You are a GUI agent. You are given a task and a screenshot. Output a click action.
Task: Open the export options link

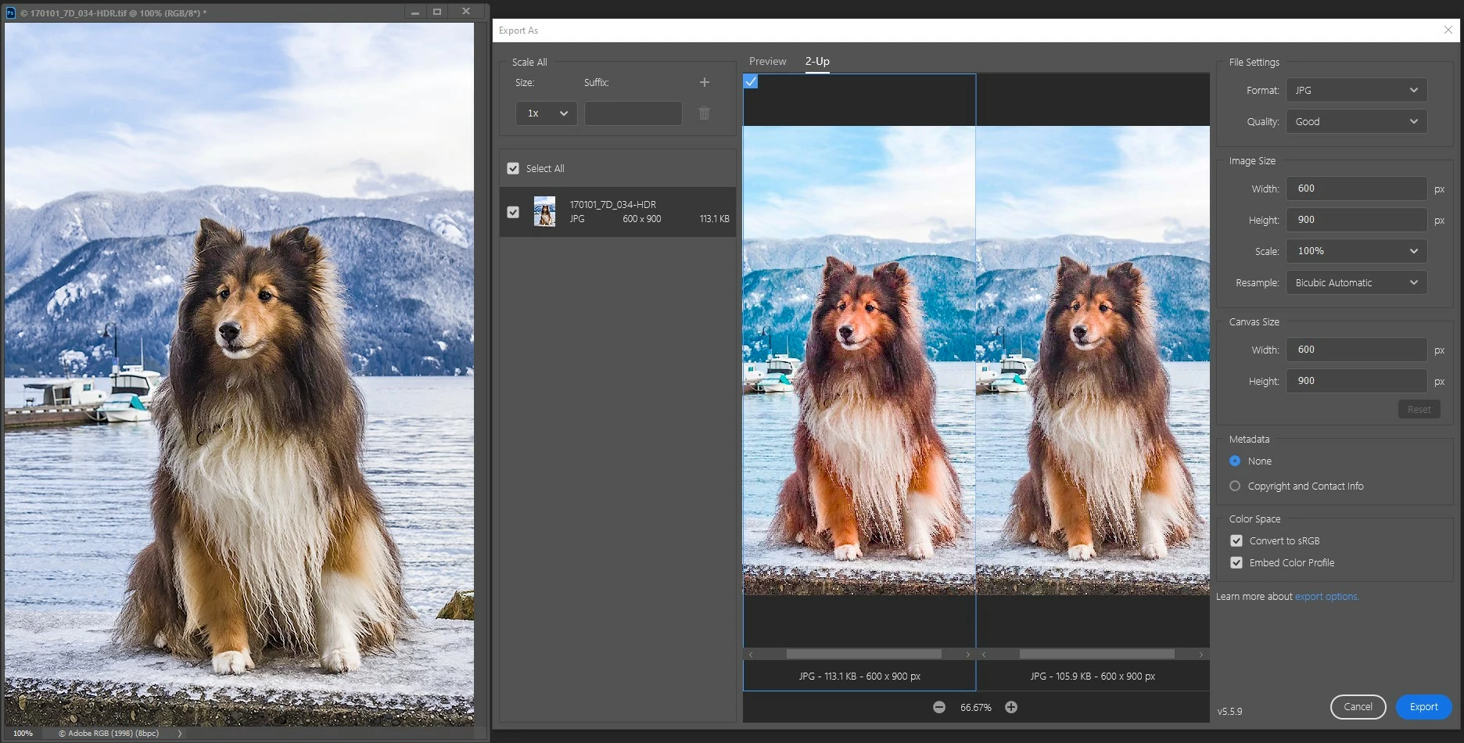(x=1326, y=597)
